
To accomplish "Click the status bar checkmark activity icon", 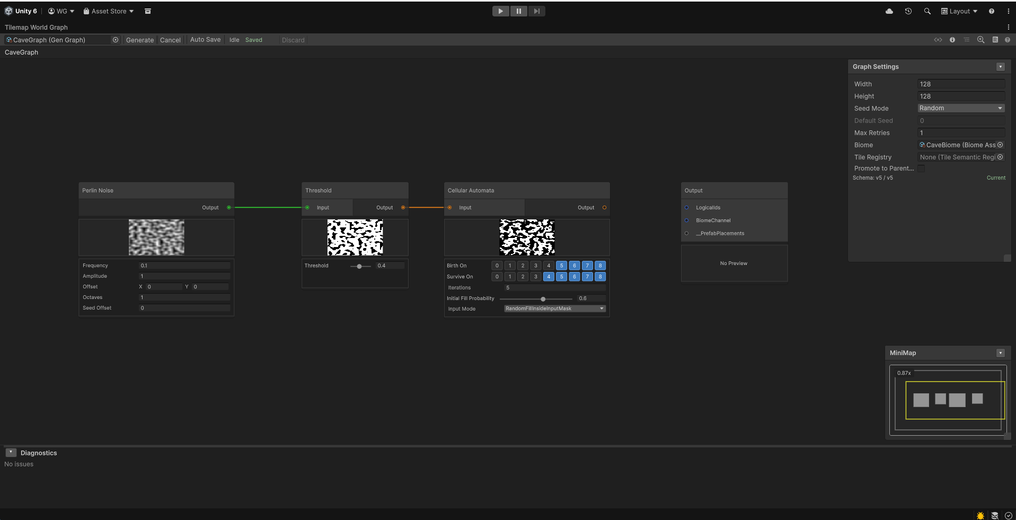I will [x=1009, y=515].
